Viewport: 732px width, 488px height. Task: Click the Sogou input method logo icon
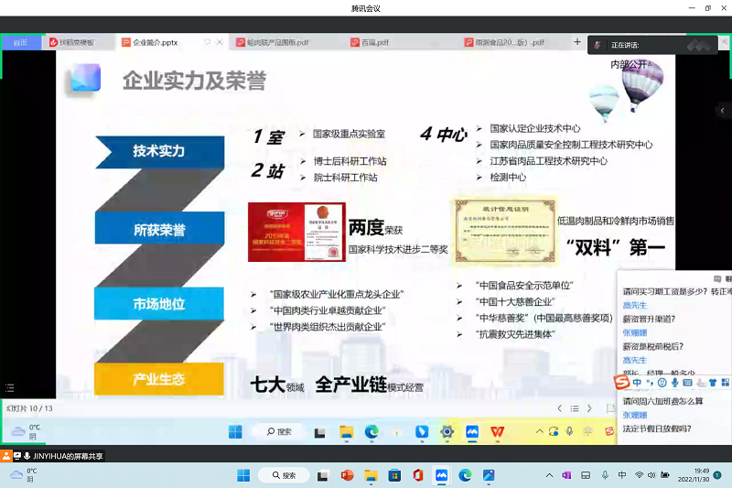coord(621,382)
